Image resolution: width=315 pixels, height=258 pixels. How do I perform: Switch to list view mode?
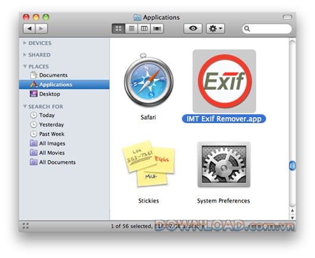click(x=131, y=29)
